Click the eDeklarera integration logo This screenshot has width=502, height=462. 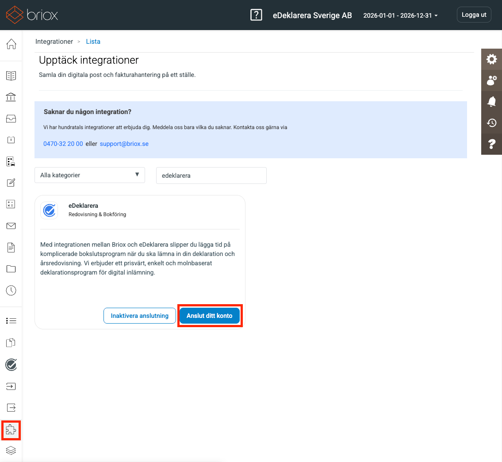49,210
